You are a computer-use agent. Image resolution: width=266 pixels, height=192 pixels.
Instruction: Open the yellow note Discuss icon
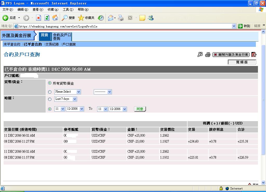142,18
